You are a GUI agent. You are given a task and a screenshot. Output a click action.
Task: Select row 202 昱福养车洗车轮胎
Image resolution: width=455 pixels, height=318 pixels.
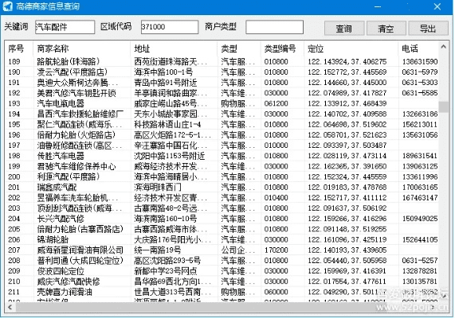pos(222,197)
